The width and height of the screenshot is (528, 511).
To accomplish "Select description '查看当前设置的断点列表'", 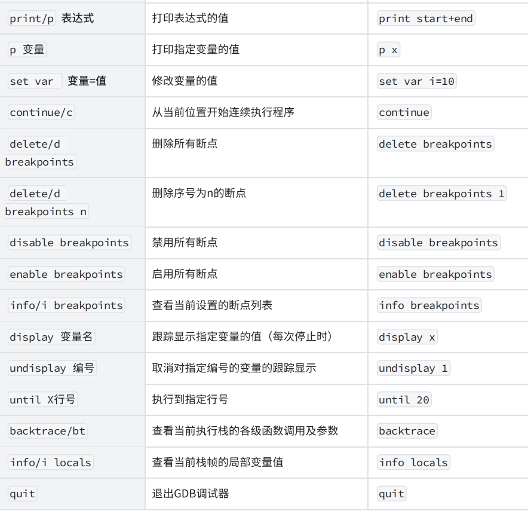I will pyautogui.click(x=212, y=305).
